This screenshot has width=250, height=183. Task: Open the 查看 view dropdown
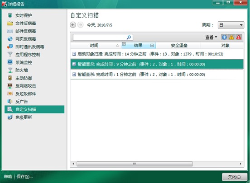coord(211,38)
